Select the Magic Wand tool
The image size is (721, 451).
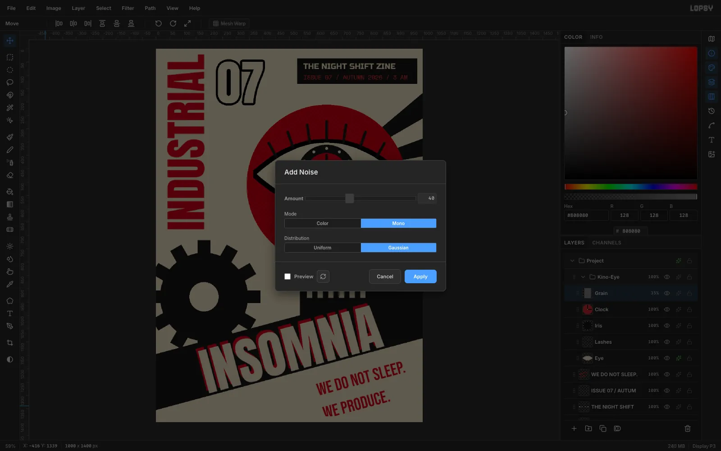click(x=10, y=108)
